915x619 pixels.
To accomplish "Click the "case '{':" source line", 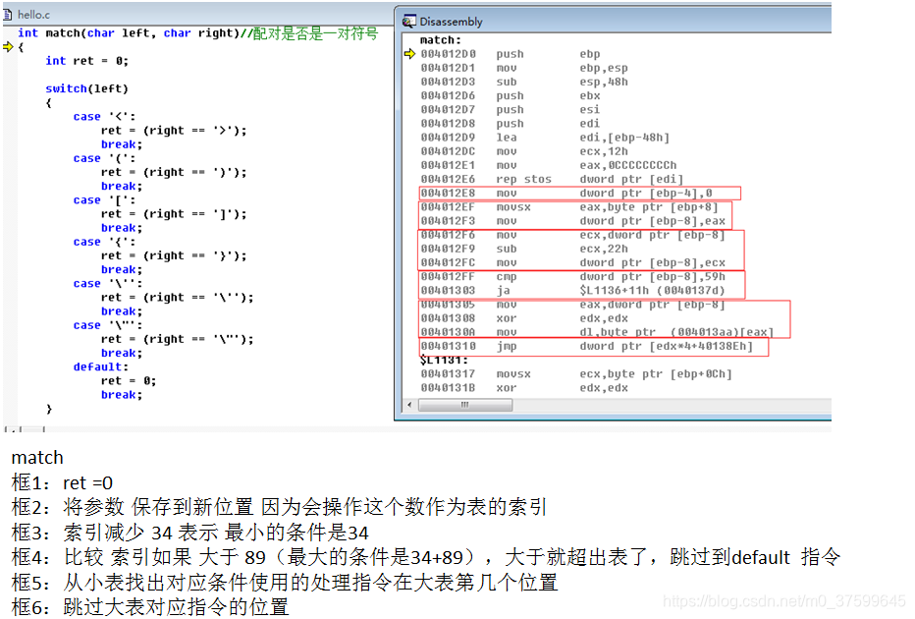I will (x=104, y=243).
